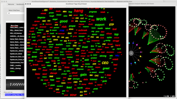Image resolution: width=177 pixels, height=99 pixels.
Task: Choose WSJ_-_Market_News from the list
Action: click(x=16, y=30)
